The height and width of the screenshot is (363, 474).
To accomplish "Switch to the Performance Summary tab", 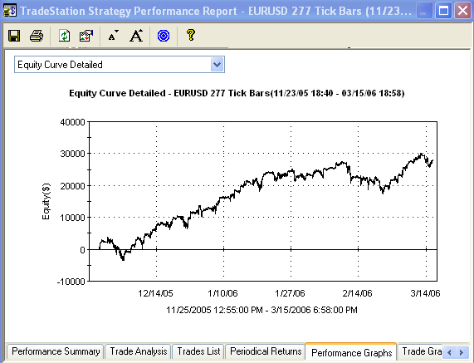I will point(56,351).
